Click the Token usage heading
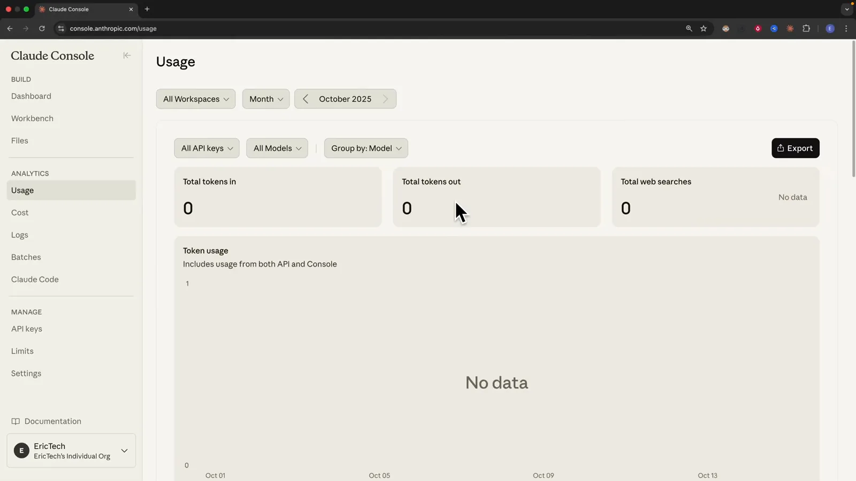 point(205,251)
